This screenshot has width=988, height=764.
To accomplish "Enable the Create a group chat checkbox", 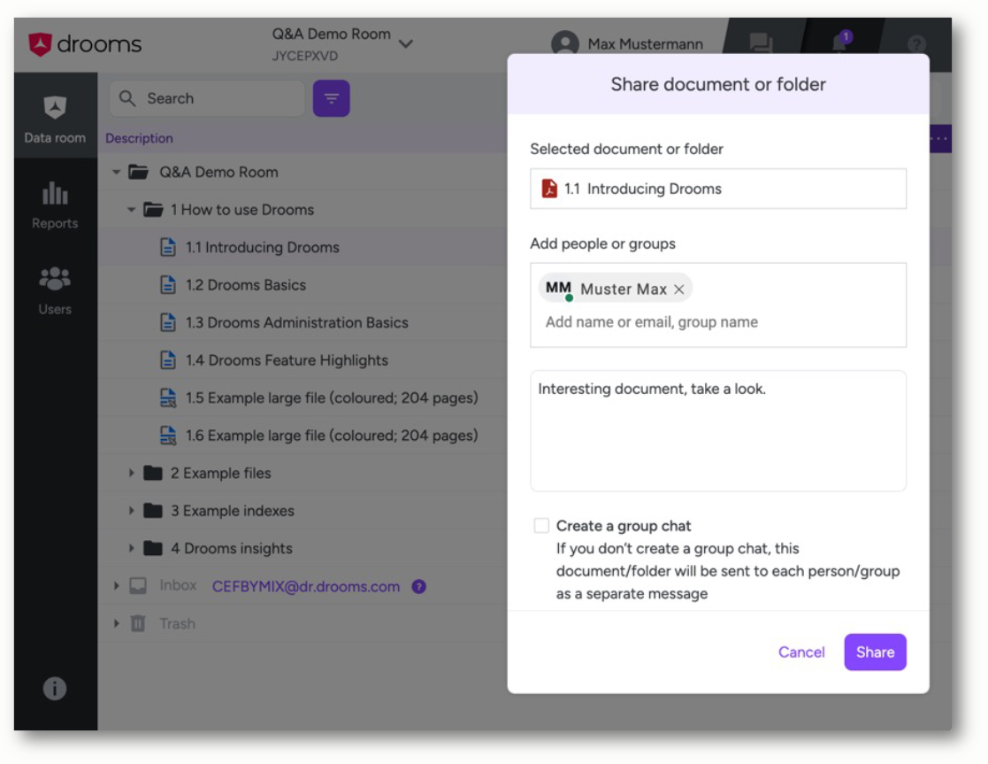I will click(x=541, y=526).
